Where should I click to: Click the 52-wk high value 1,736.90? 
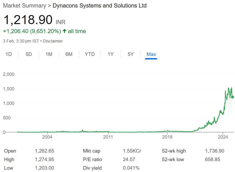click(x=215, y=151)
